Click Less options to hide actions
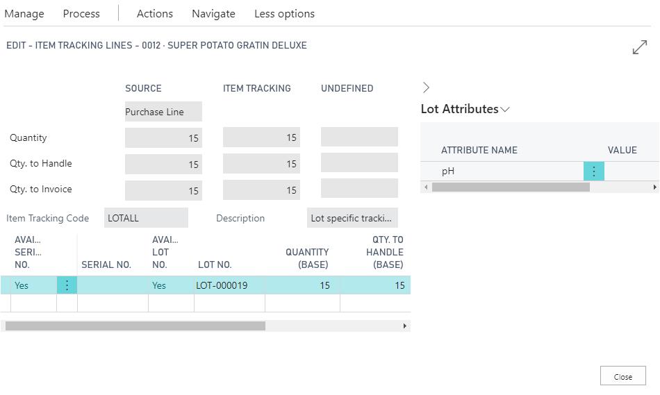The image size is (660, 395). coord(284,14)
